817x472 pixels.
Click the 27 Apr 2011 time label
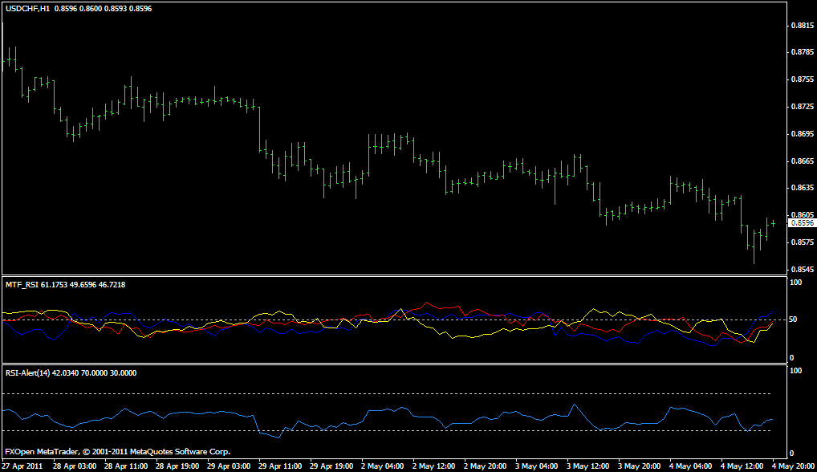point(23,466)
